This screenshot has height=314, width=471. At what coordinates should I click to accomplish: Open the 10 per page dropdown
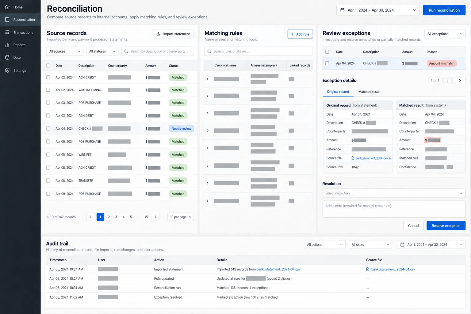click(181, 217)
